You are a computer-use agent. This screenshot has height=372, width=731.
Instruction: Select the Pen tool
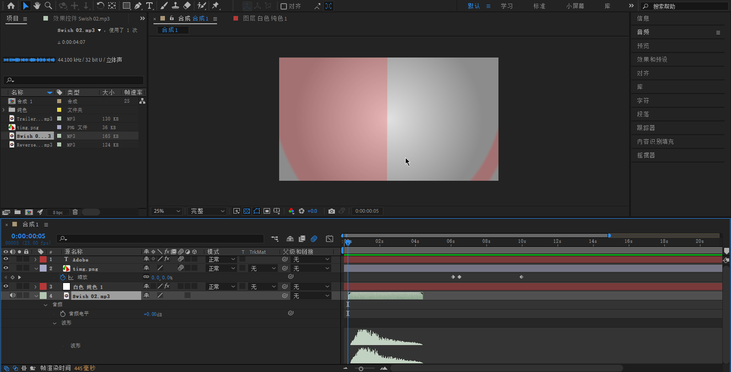[138, 6]
